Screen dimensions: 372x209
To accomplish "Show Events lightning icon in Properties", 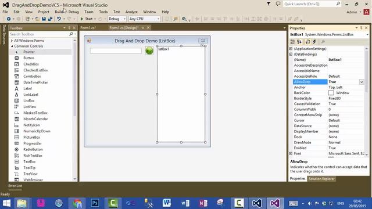I will click(314, 42).
